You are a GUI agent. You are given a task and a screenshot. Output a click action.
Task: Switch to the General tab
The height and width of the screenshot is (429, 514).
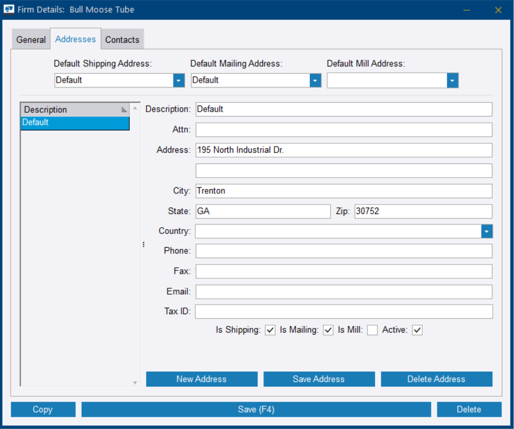(31, 40)
